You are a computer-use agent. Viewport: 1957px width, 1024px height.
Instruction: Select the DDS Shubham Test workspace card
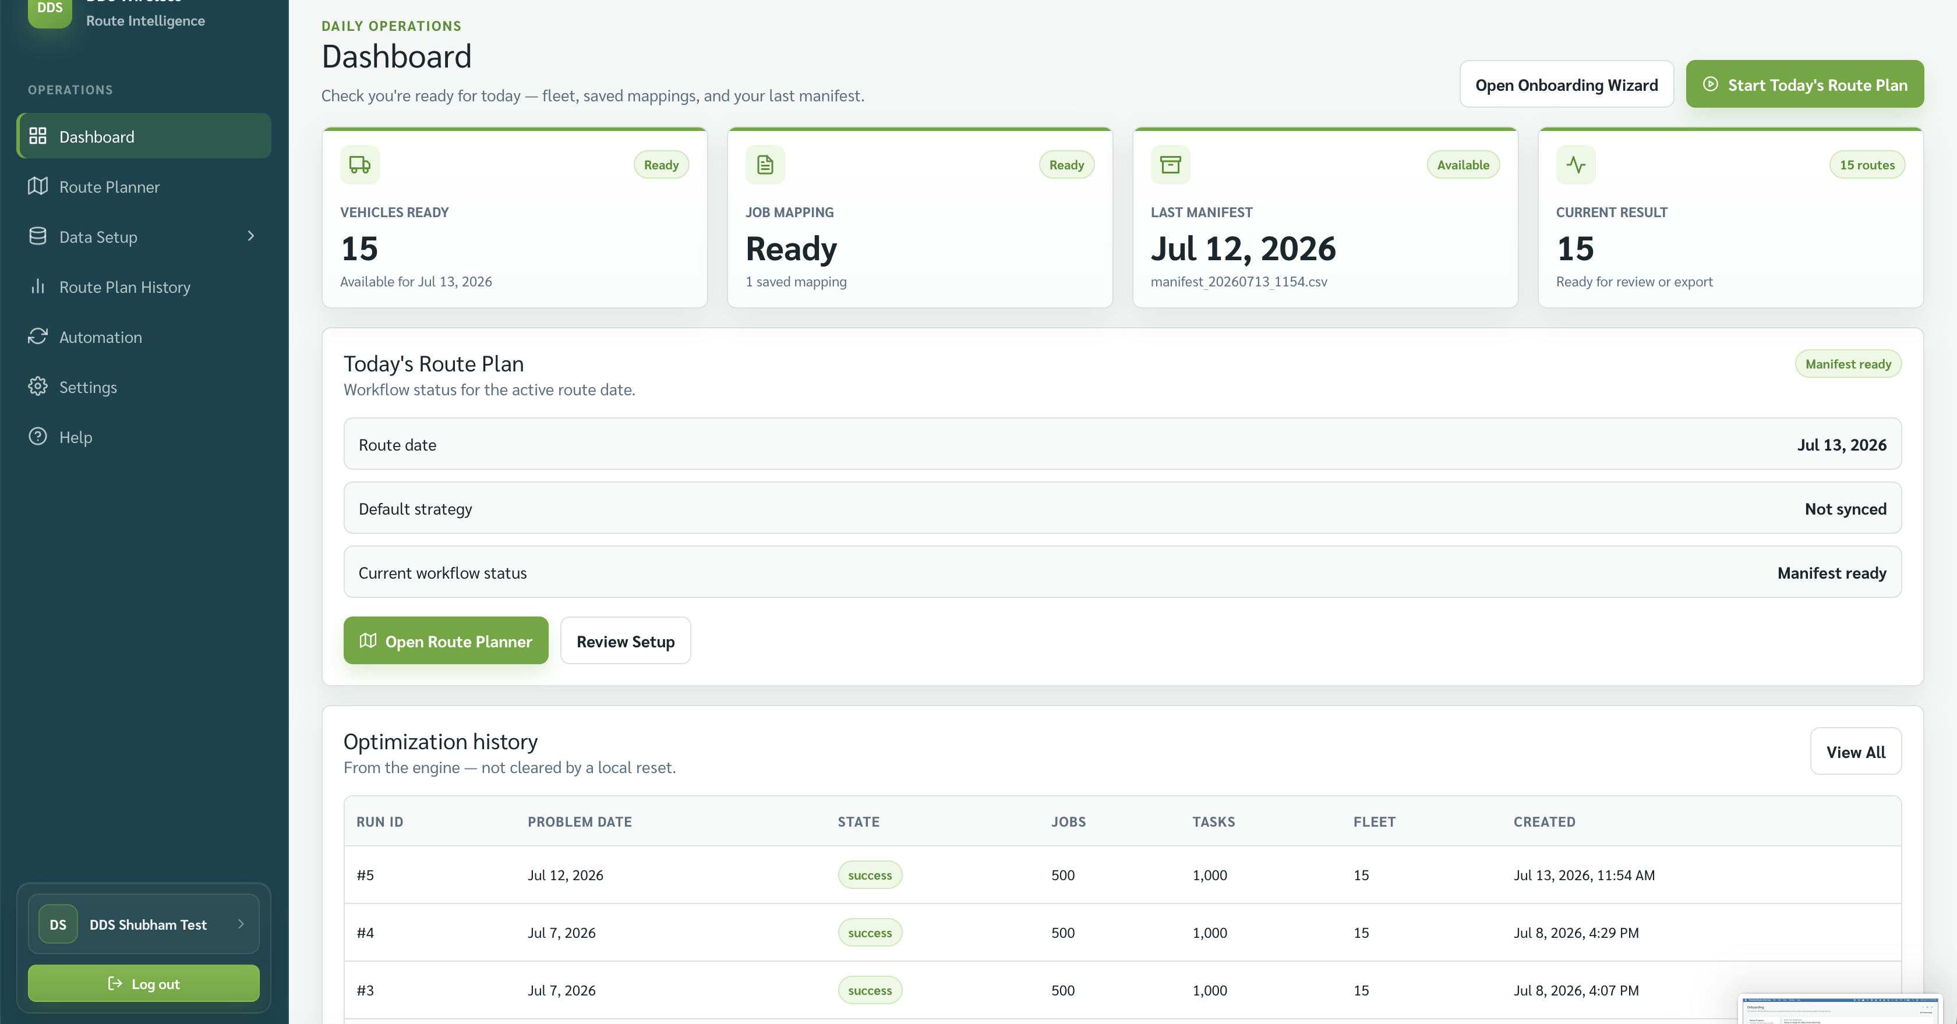tap(144, 924)
